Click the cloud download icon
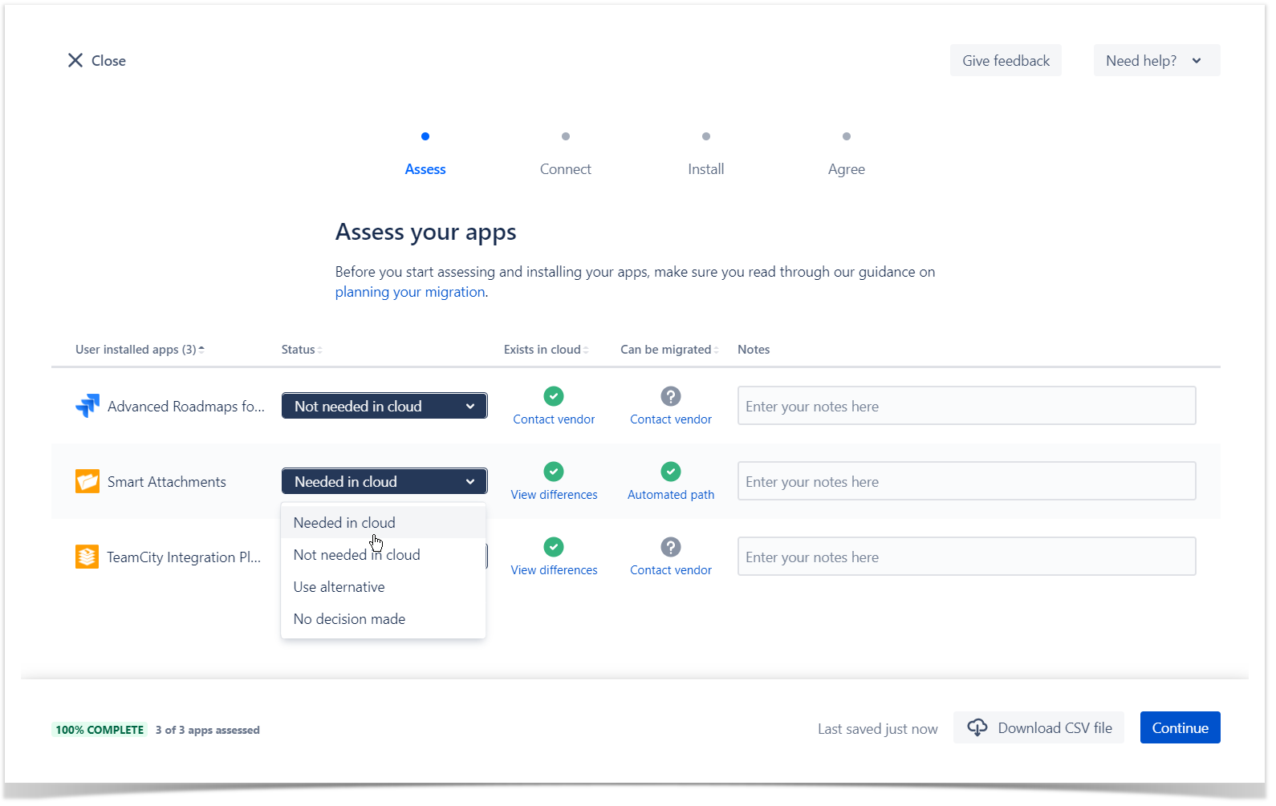The height and width of the screenshot is (806, 1276). click(x=977, y=727)
